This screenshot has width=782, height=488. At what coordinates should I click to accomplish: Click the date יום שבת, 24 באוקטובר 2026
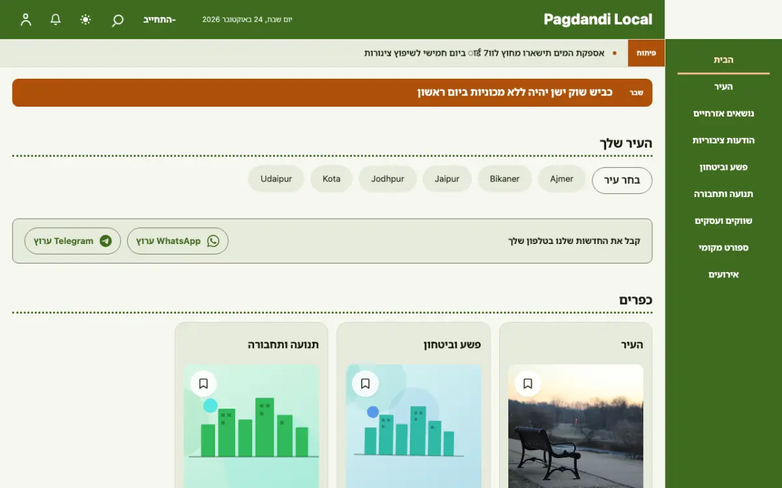pyautogui.click(x=248, y=20)
